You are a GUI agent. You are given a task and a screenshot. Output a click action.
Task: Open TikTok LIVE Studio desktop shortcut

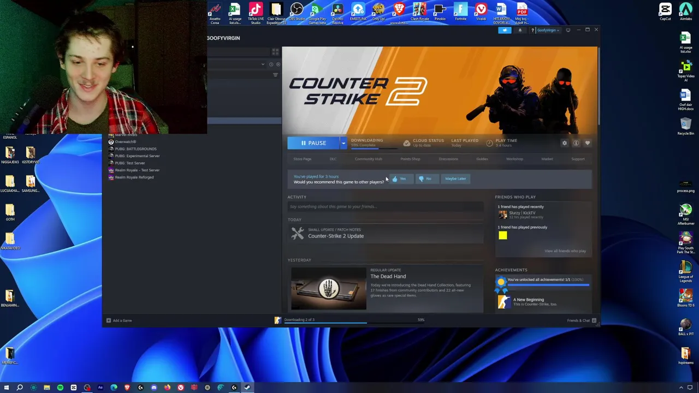[x=256, y=13]
